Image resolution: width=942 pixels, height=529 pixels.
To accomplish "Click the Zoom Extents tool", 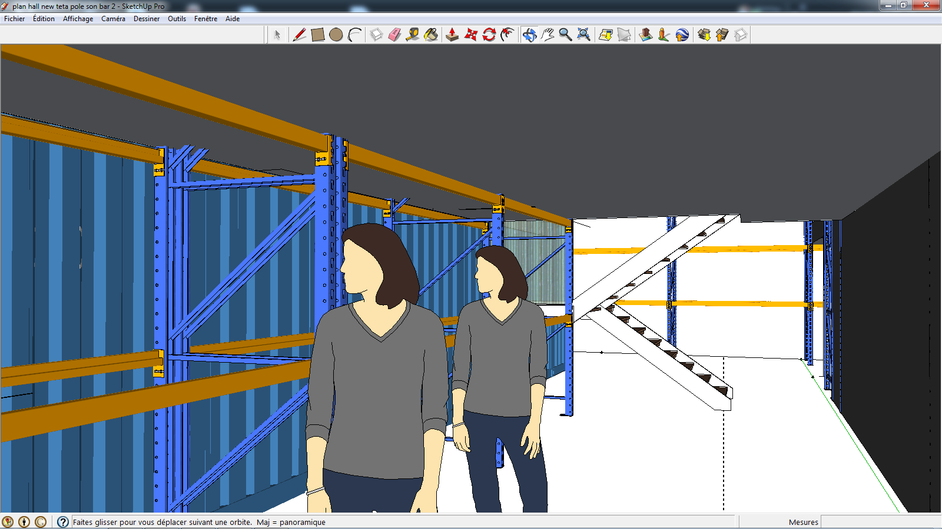I will click(583, 35).
